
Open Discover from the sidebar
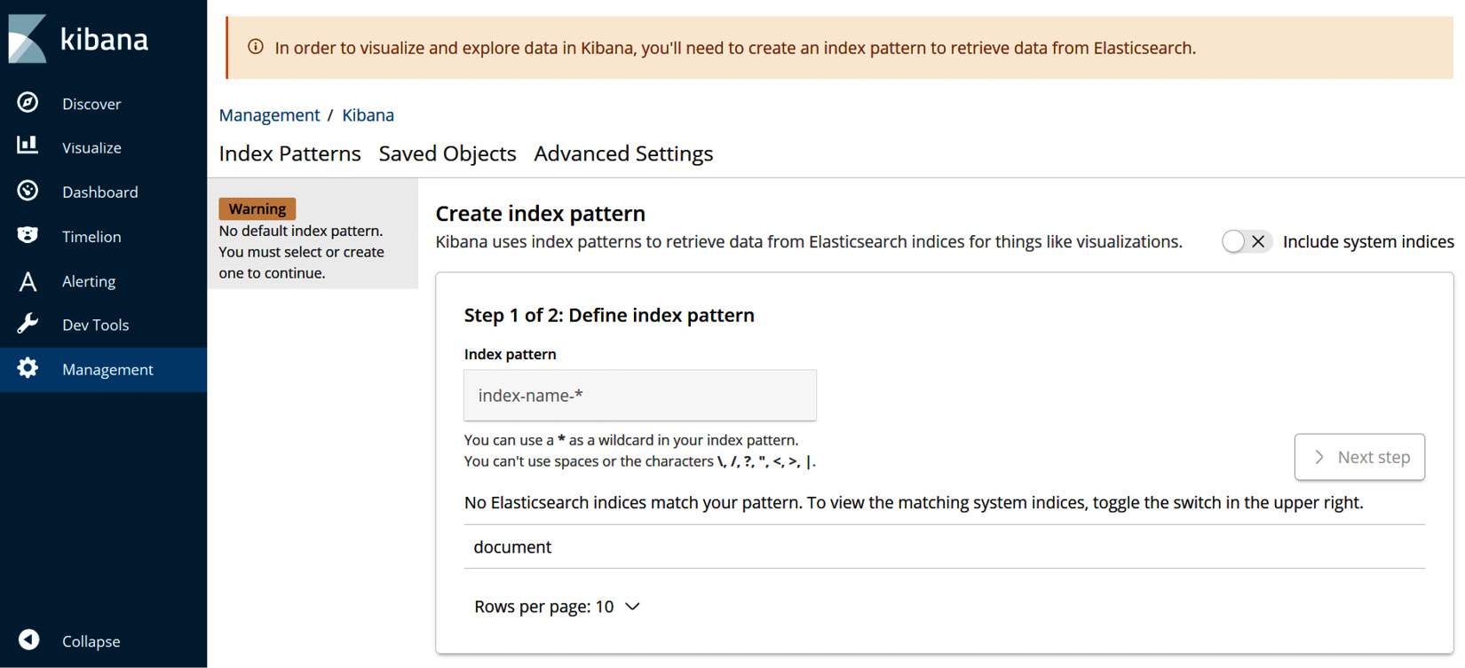91,104
